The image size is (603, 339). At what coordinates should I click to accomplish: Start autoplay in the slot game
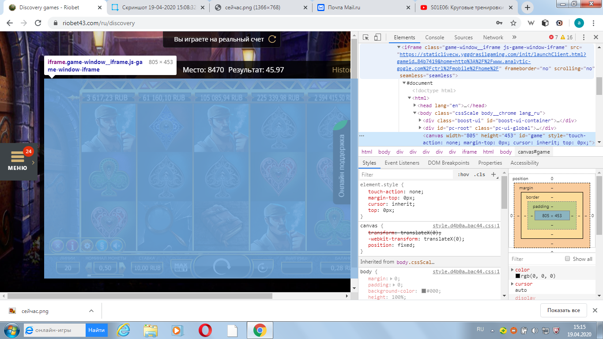tap(262, 267)
